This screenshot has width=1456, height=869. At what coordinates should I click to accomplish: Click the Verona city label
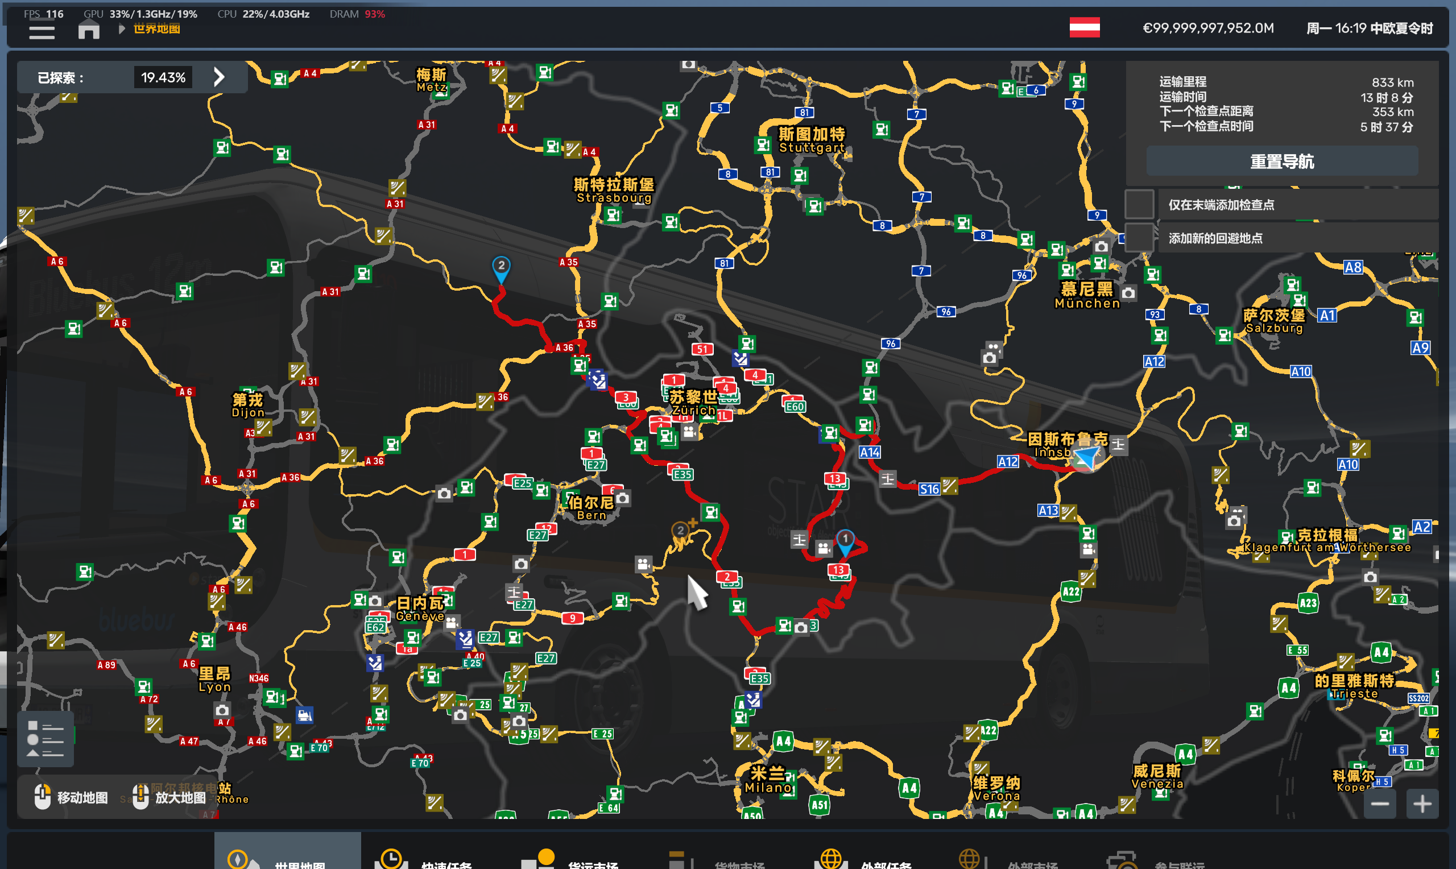[996, 789]
